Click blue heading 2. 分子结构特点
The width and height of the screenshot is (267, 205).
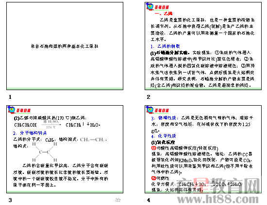[x=30, y=133]
